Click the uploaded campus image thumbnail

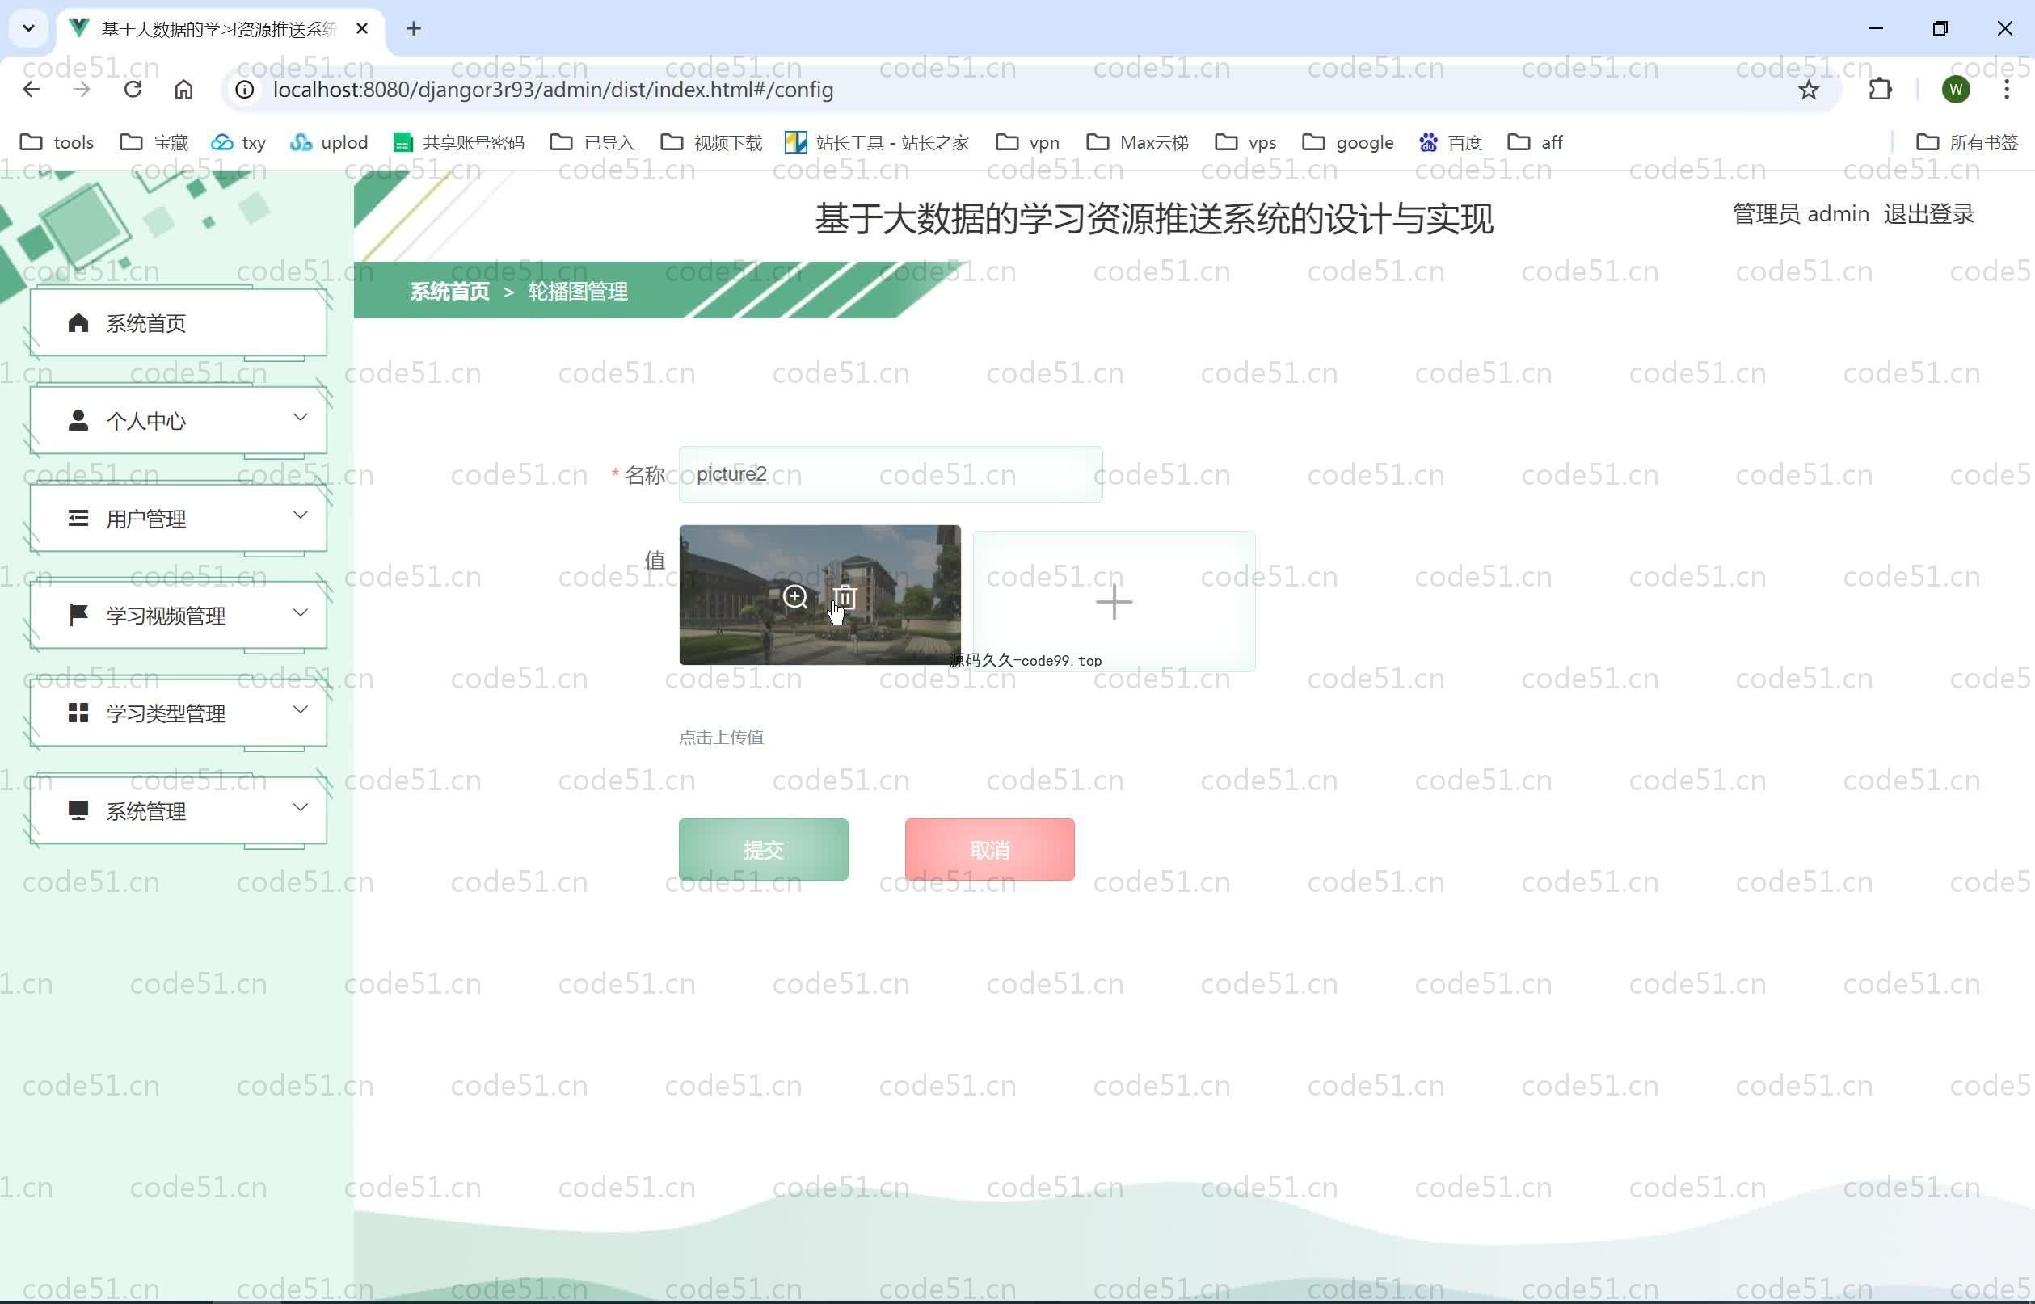click(x=819, y=595)
